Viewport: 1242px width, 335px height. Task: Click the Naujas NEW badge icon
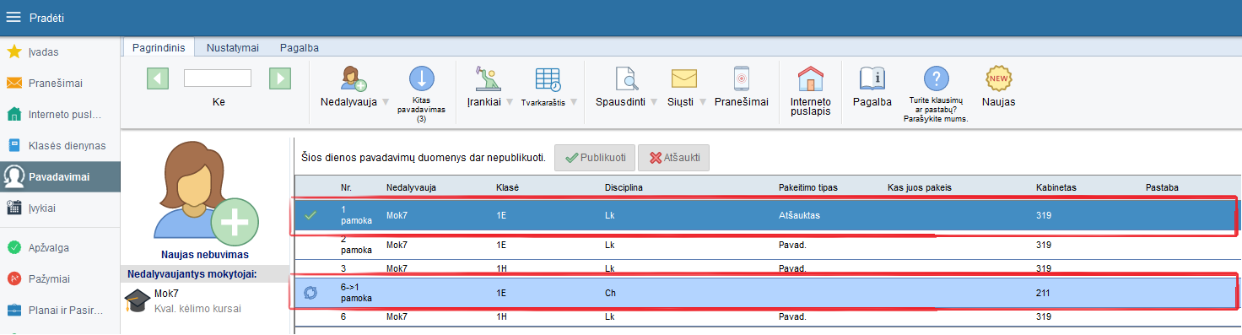tap(999, 78)
